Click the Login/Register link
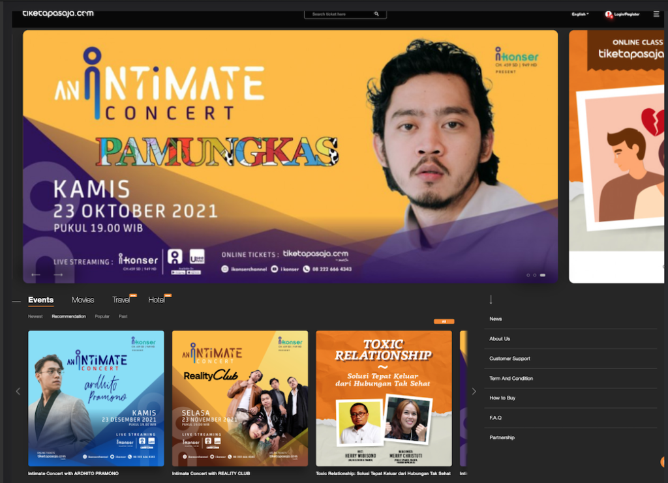The height and width of the screenshot is (483, 668). pos(627,14)
